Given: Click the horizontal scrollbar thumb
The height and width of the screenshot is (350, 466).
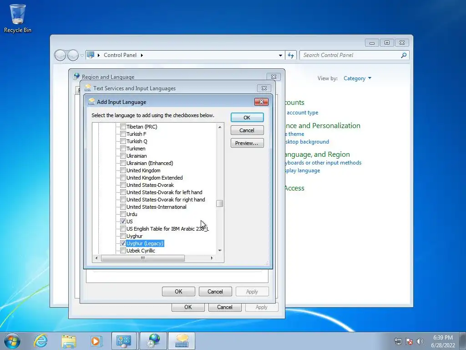Looking at the screenshot, I should (x=142, y=258).
